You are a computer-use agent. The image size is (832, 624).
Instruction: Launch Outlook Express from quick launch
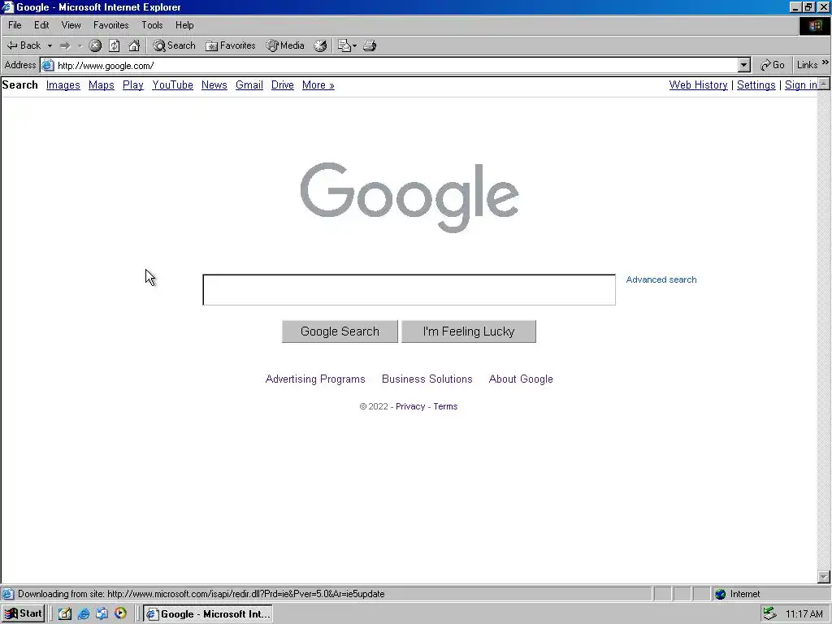[x=102, y=613]
